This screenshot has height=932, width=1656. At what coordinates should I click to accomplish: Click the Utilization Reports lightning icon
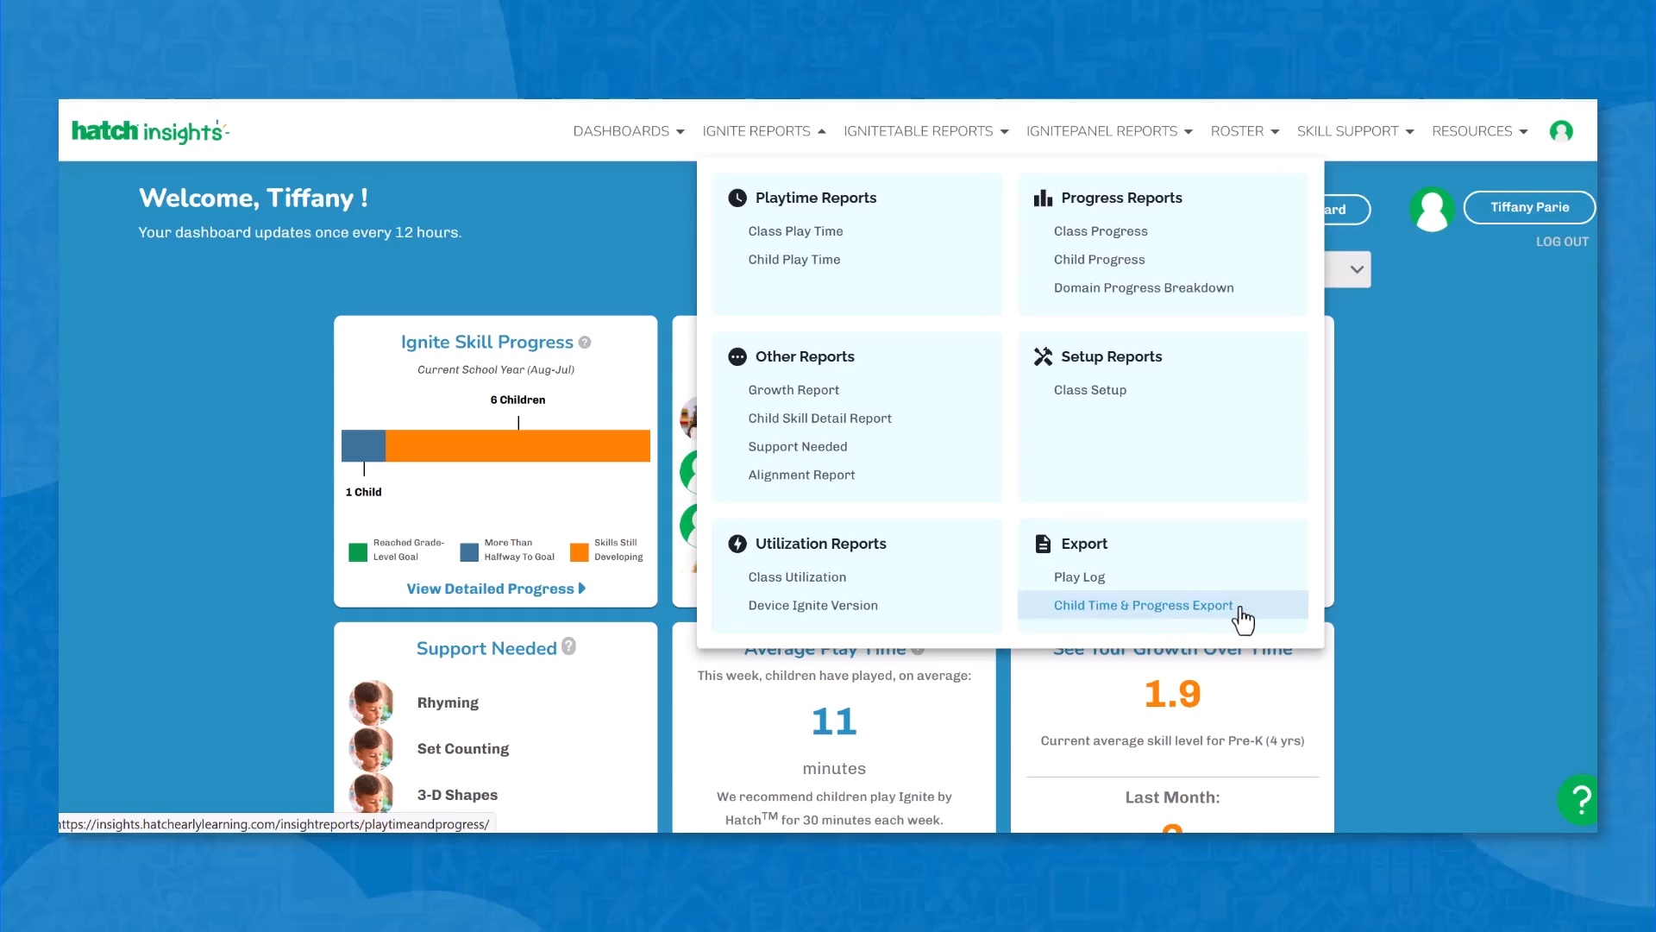737,544
